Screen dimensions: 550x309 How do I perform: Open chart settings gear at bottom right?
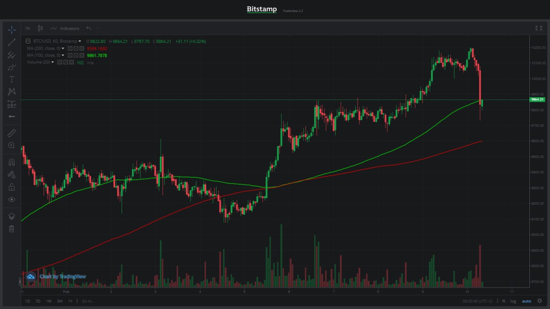[x=539, y=301]
